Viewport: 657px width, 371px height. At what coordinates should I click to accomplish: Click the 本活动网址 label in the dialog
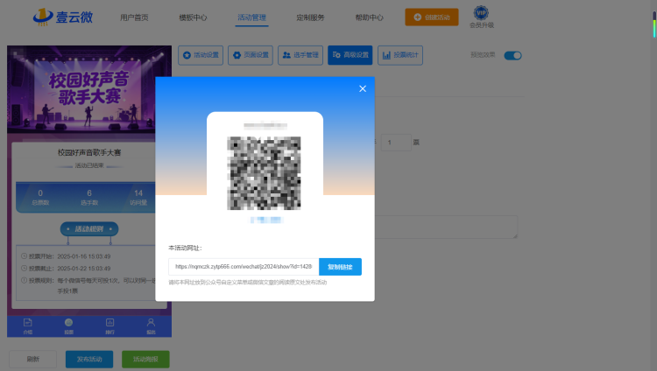point(185,248)
